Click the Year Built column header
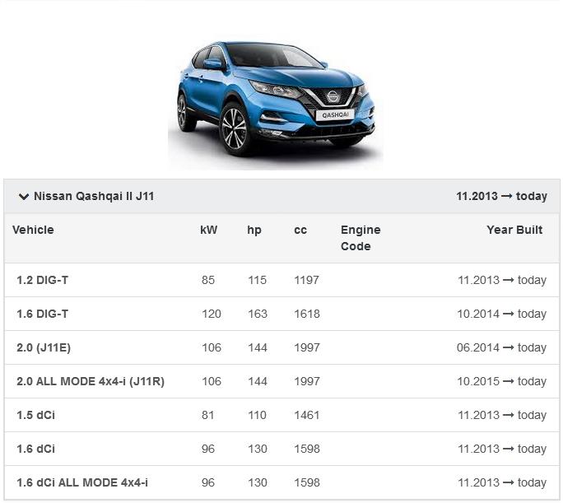The image size is (563, 503). 514,230
